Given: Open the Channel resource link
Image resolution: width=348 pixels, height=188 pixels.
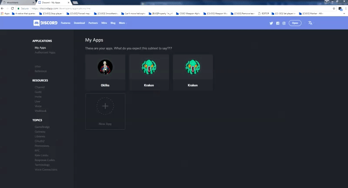Looking at the screenshot, I should 40,87.
